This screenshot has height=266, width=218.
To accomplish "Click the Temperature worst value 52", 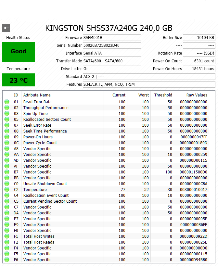I will click(147, 190).
